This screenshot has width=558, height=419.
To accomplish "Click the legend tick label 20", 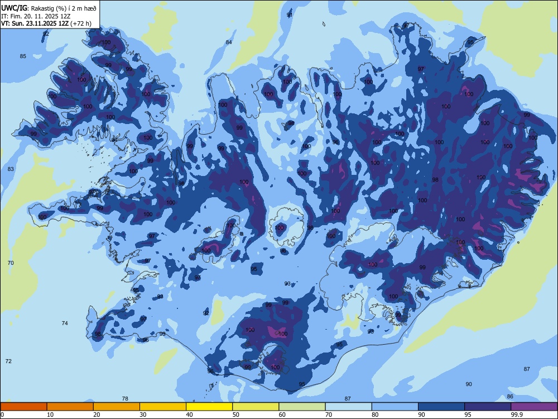I will [97, 415].
